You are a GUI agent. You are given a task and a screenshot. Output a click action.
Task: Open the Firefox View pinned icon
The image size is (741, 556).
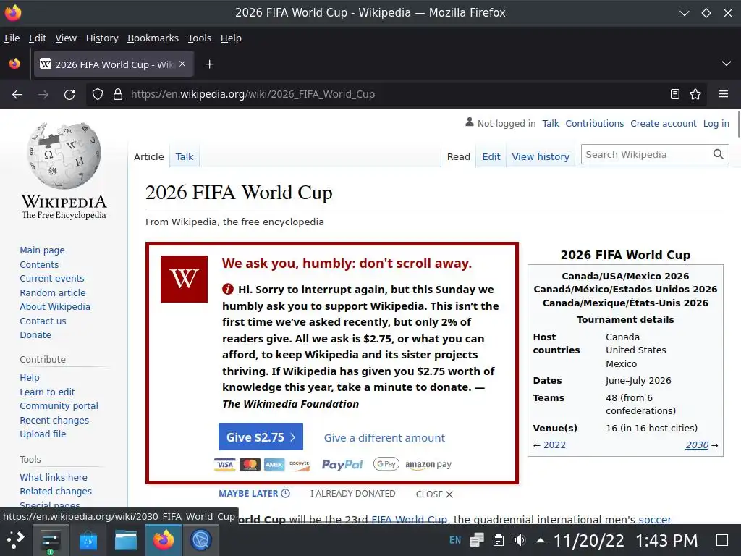(14, 64)
